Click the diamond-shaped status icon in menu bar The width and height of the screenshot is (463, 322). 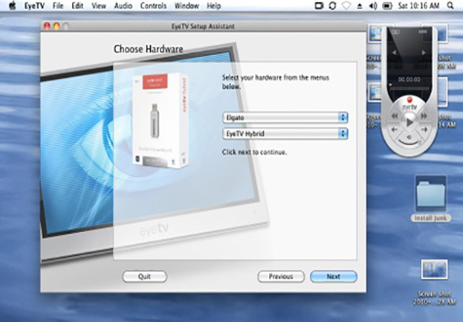click(346, 5)
